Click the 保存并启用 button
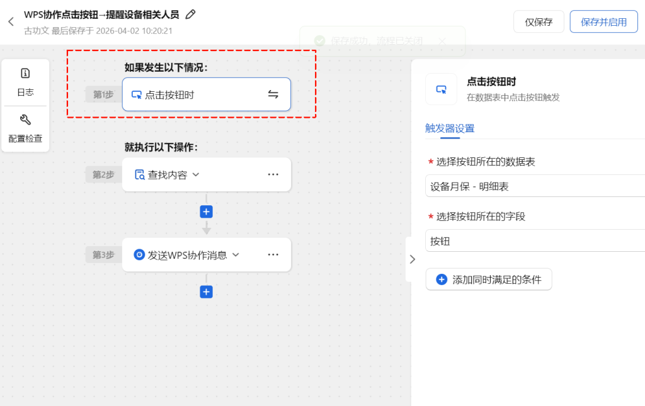645x406 pixels. pos(603,22)
